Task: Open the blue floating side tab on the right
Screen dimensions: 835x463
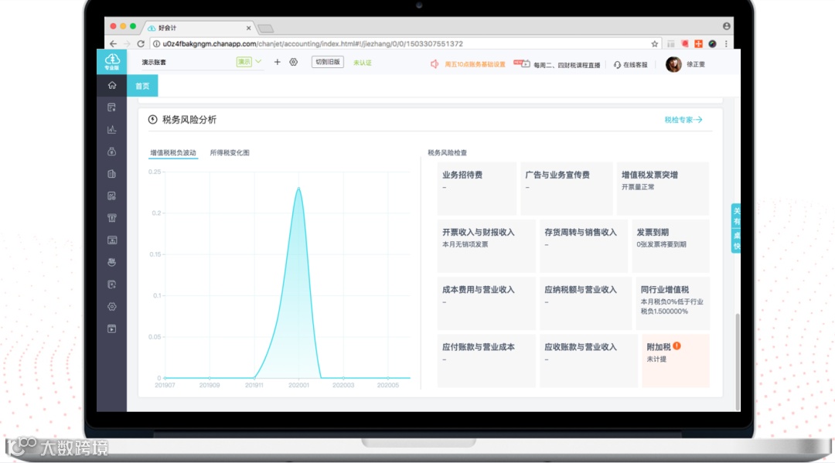Action: tap(737, 228)
